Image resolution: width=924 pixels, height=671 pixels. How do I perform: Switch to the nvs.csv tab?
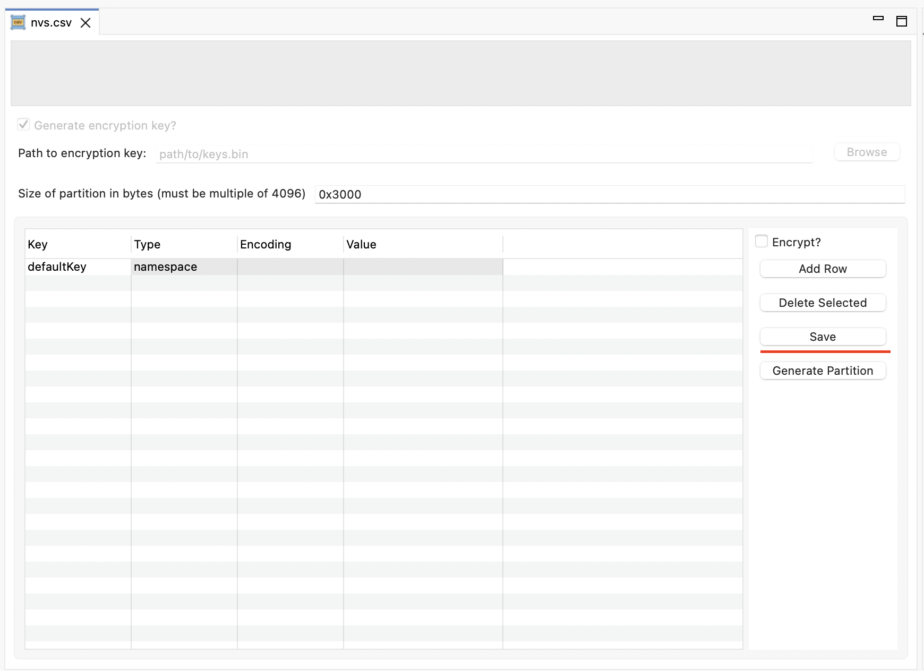pos(50,22)
